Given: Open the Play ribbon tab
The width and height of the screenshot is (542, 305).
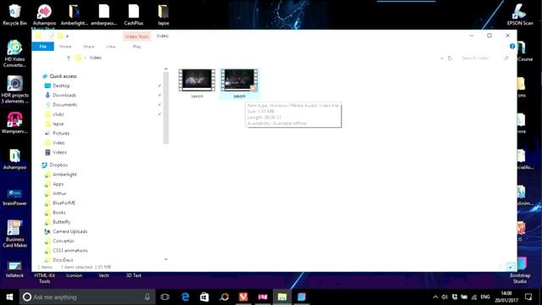Looking at the screenshot, I should (137, 47).
